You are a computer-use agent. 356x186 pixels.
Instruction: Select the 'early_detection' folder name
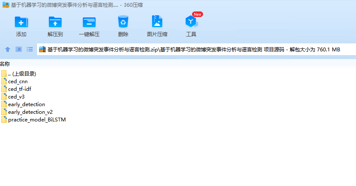27,104
